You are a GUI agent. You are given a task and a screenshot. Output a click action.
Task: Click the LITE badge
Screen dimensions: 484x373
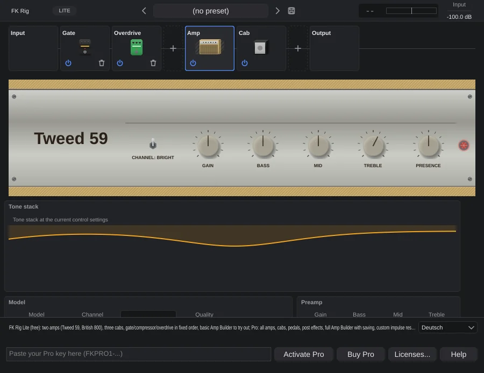pyautogui.click(x=64, y=11)
